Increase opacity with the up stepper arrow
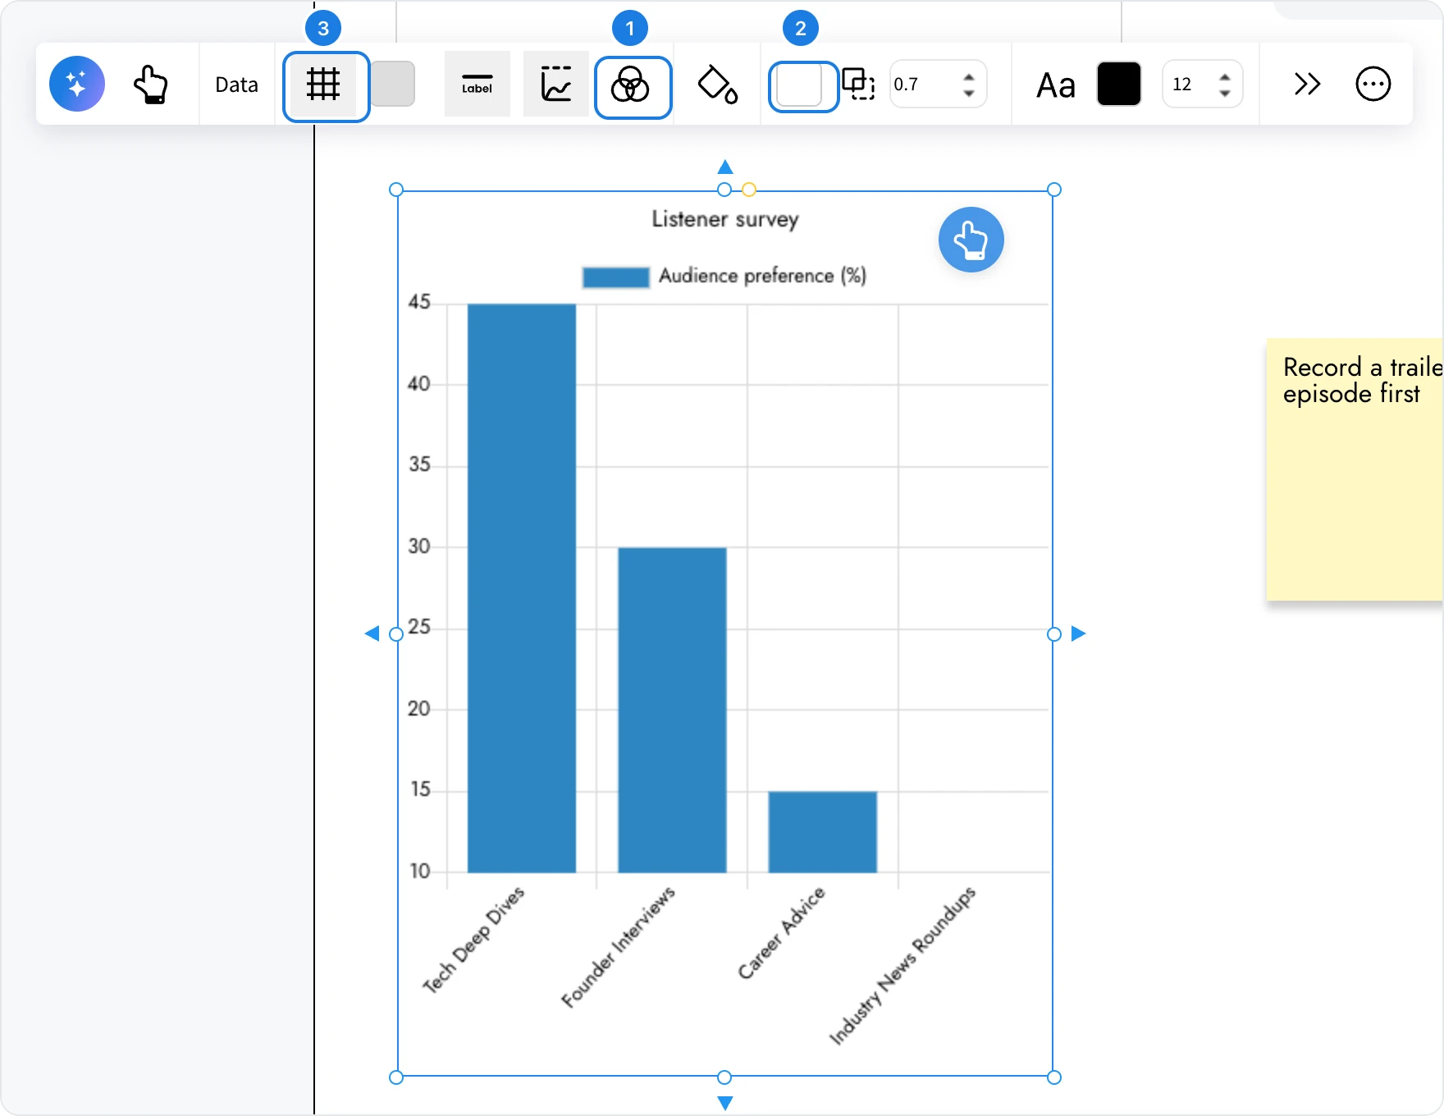This screenshot has width=1444, height=1116. click(969, 75)
